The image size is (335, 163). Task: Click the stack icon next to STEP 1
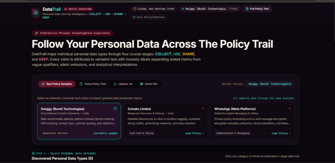tap(33, 153)
